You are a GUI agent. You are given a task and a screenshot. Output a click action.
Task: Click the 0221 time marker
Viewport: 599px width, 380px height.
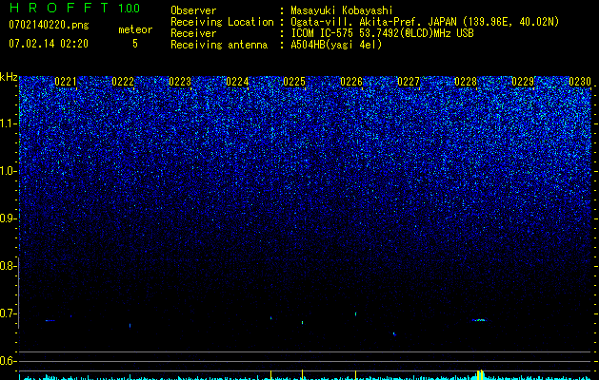pos(66,82)
